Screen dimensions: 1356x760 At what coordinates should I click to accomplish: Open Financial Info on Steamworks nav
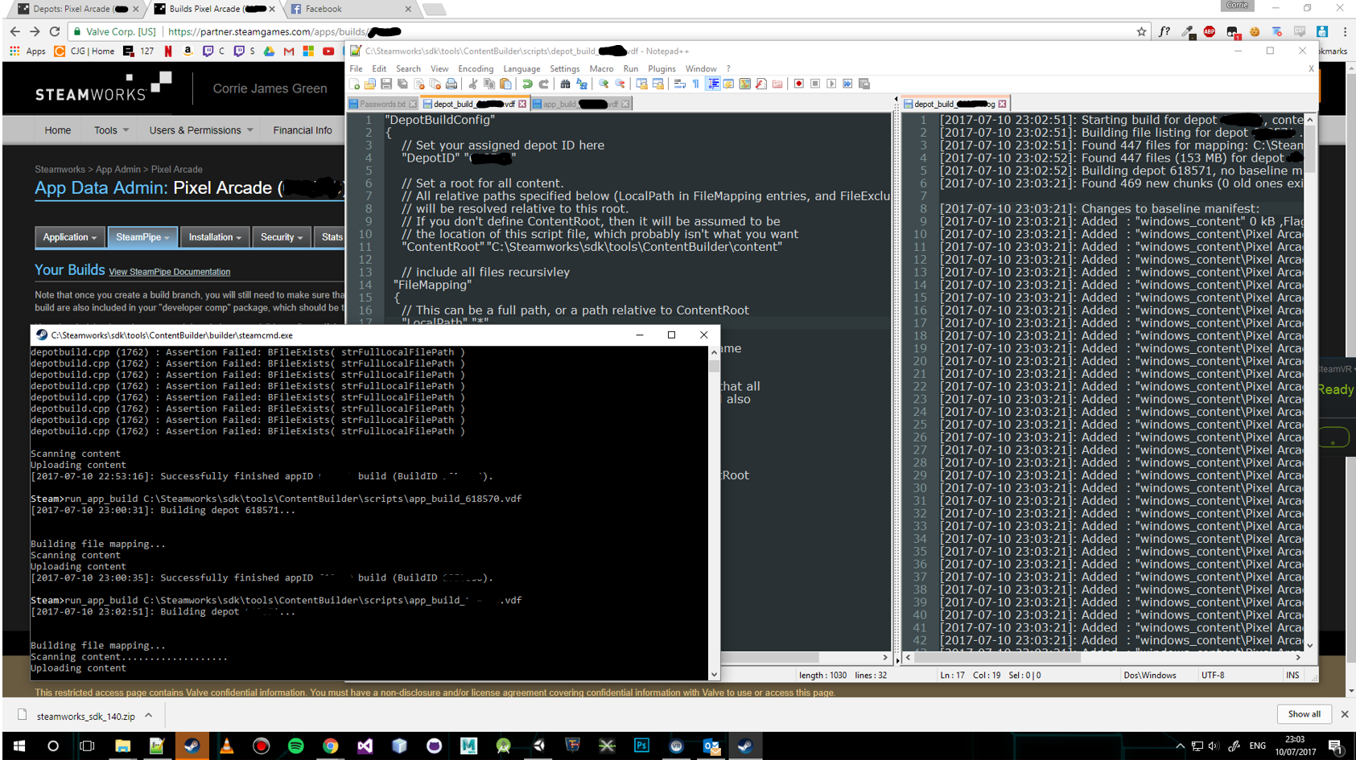pyautogui.click(x=302, y=130)
